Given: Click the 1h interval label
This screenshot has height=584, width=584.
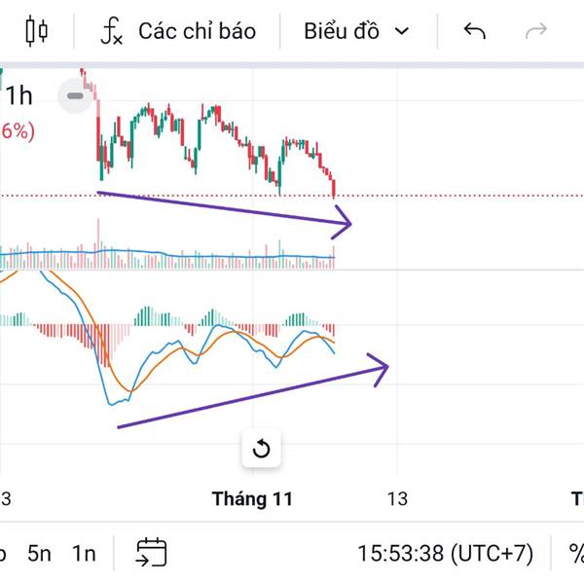Looking at the screenshot, I should pos(18,95).
